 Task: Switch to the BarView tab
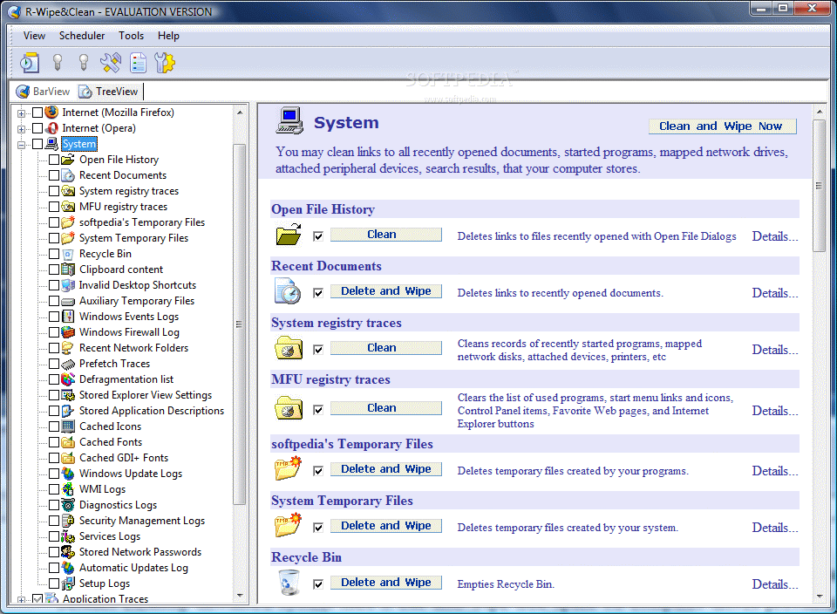(x=42, y=91)
